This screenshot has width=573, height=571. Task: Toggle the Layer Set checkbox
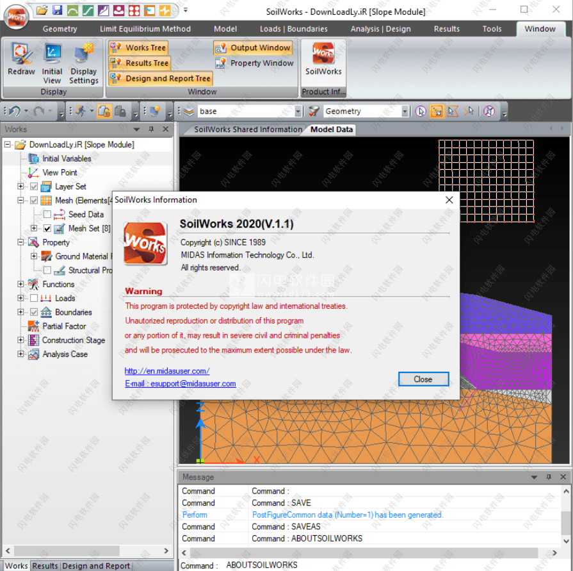pyautogui.click(x=34, y=186)
